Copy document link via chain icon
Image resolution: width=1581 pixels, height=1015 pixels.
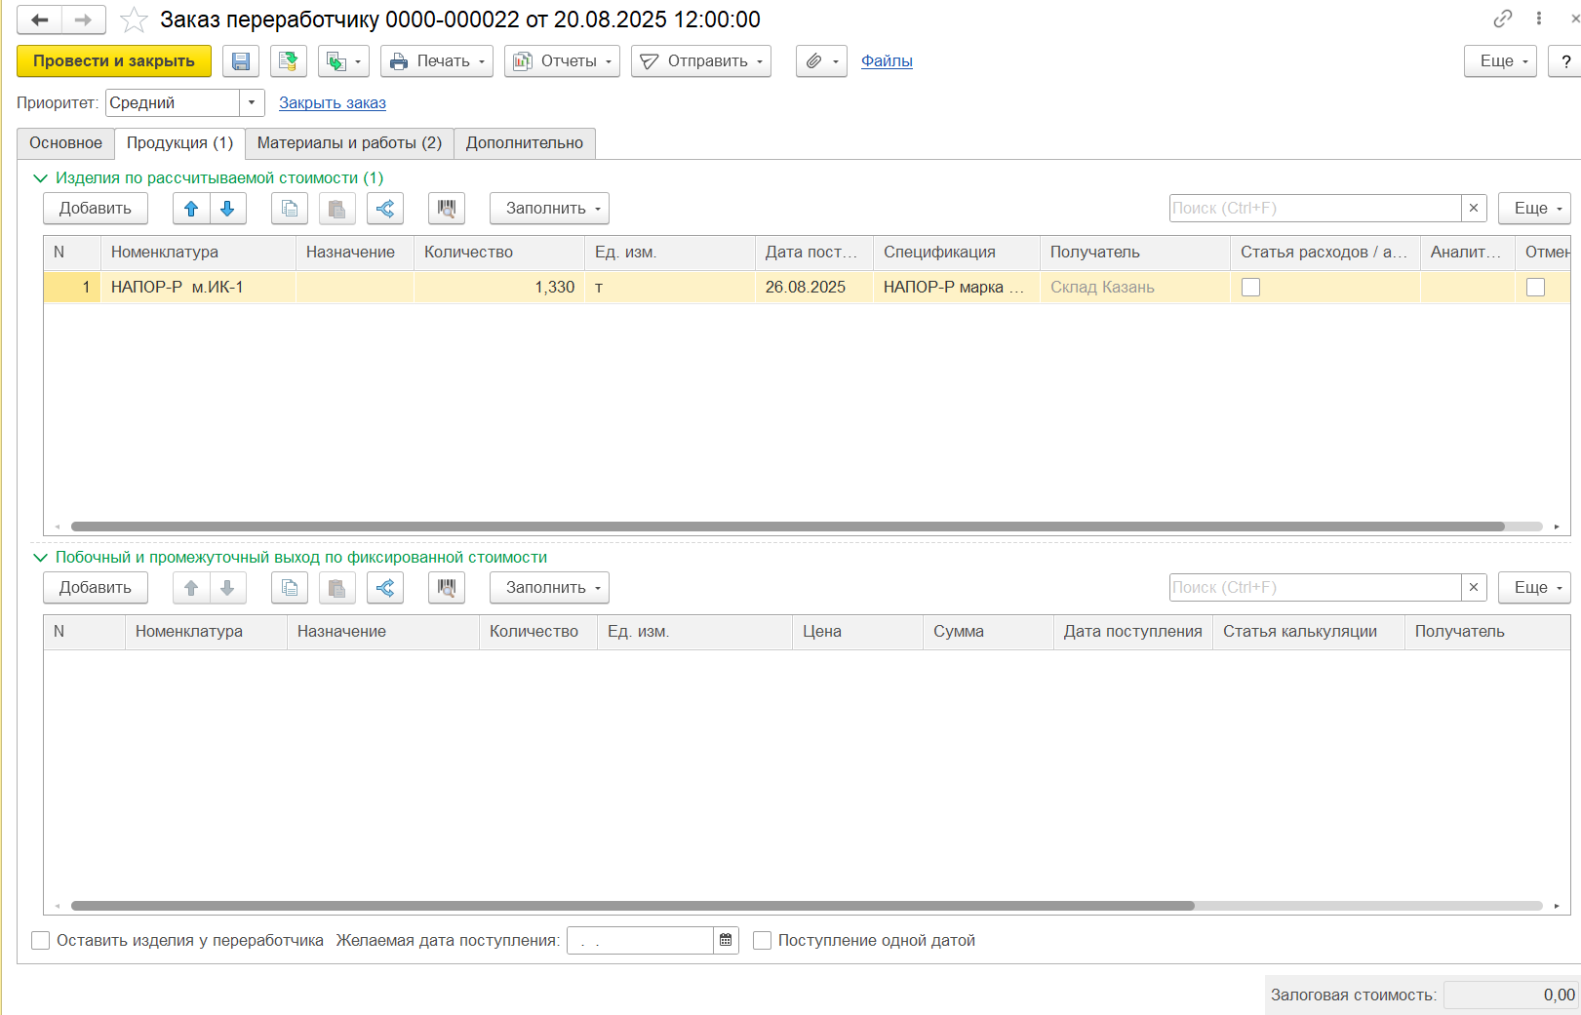pyautogui.click(x=1502, y=19)
